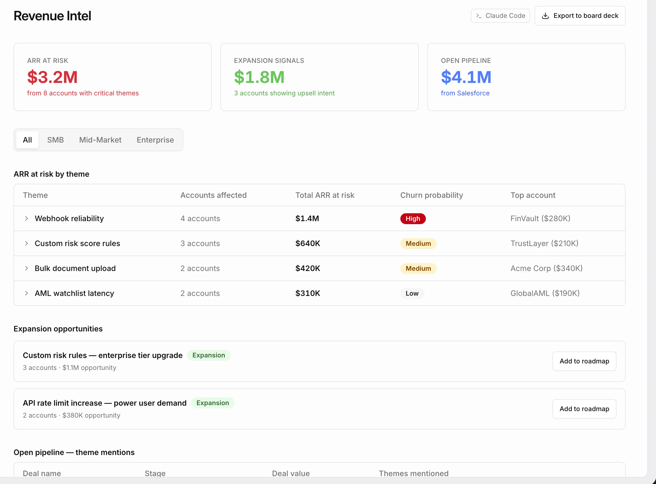The height and width of the screenshot is (484, 656).
Task: Click the Expansion Signals $1.8M value
Action: coord(259,77)
